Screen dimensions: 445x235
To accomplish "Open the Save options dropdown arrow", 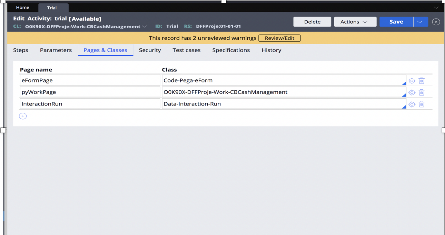I will [x=421, y=22].
